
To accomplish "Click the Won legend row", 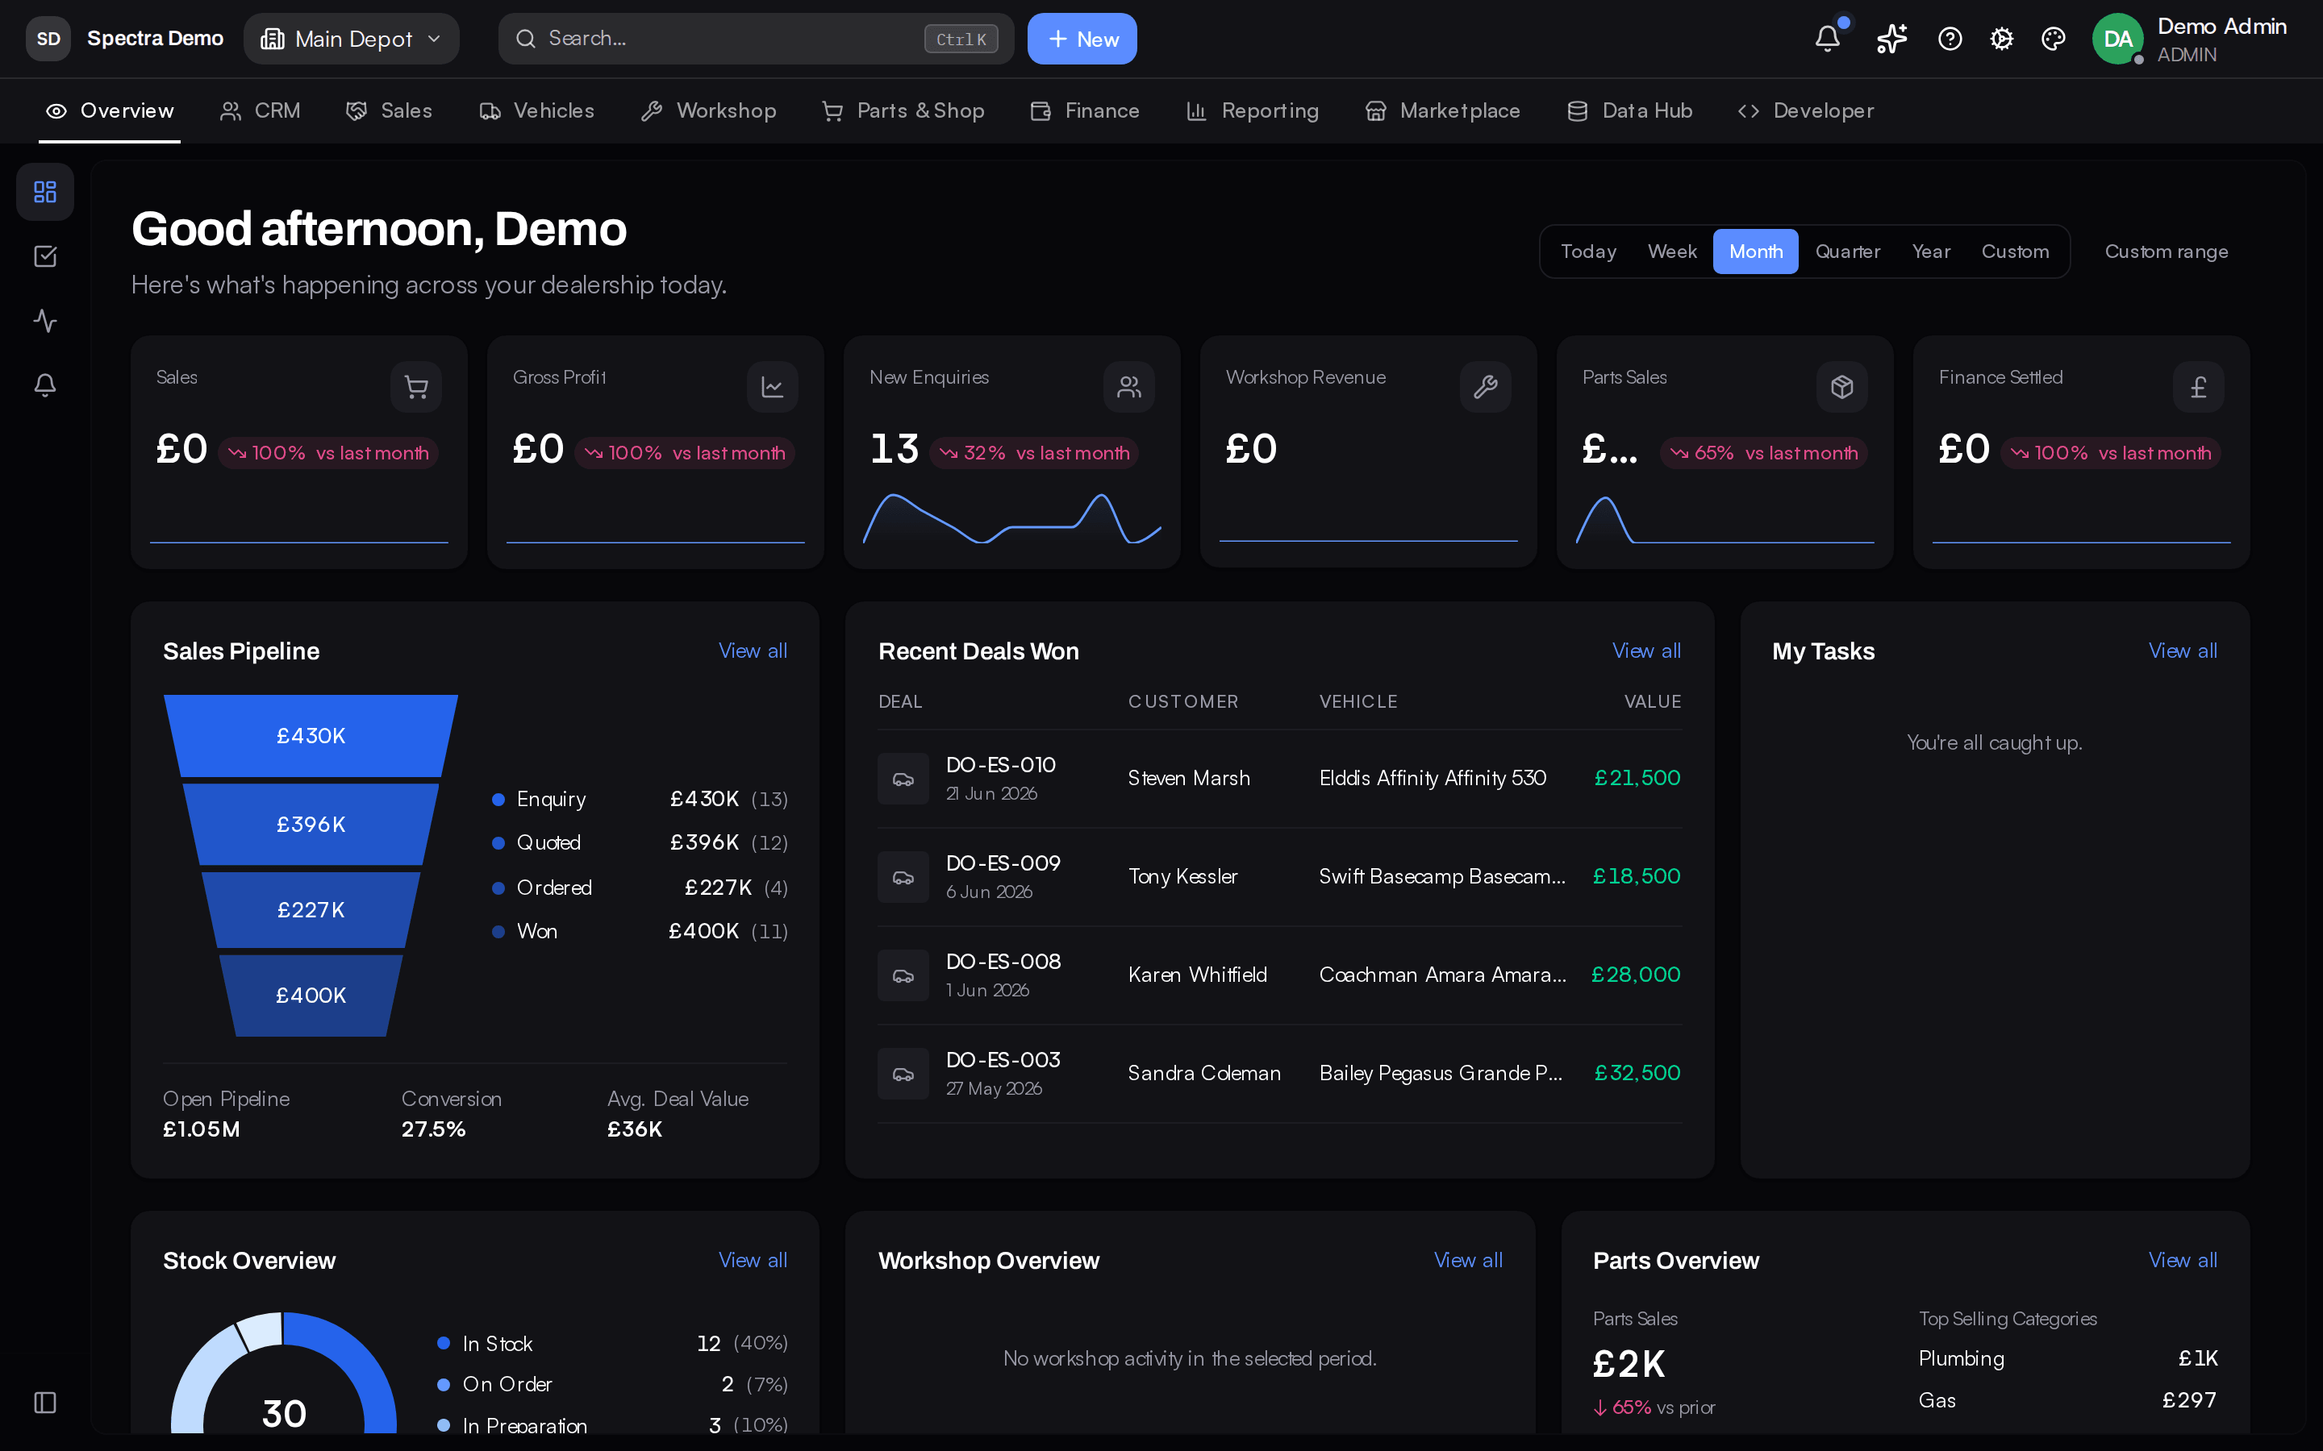I will point(640,932).
